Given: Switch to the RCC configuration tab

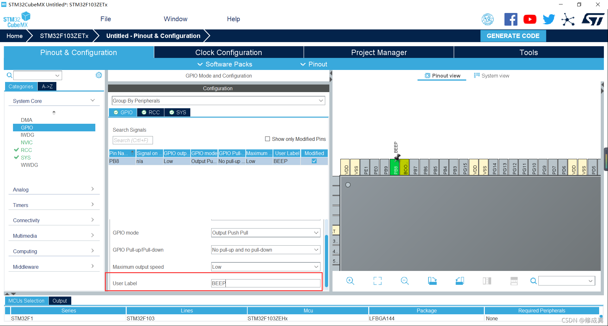Looking at the screenshot, I should tap(151, 112).
